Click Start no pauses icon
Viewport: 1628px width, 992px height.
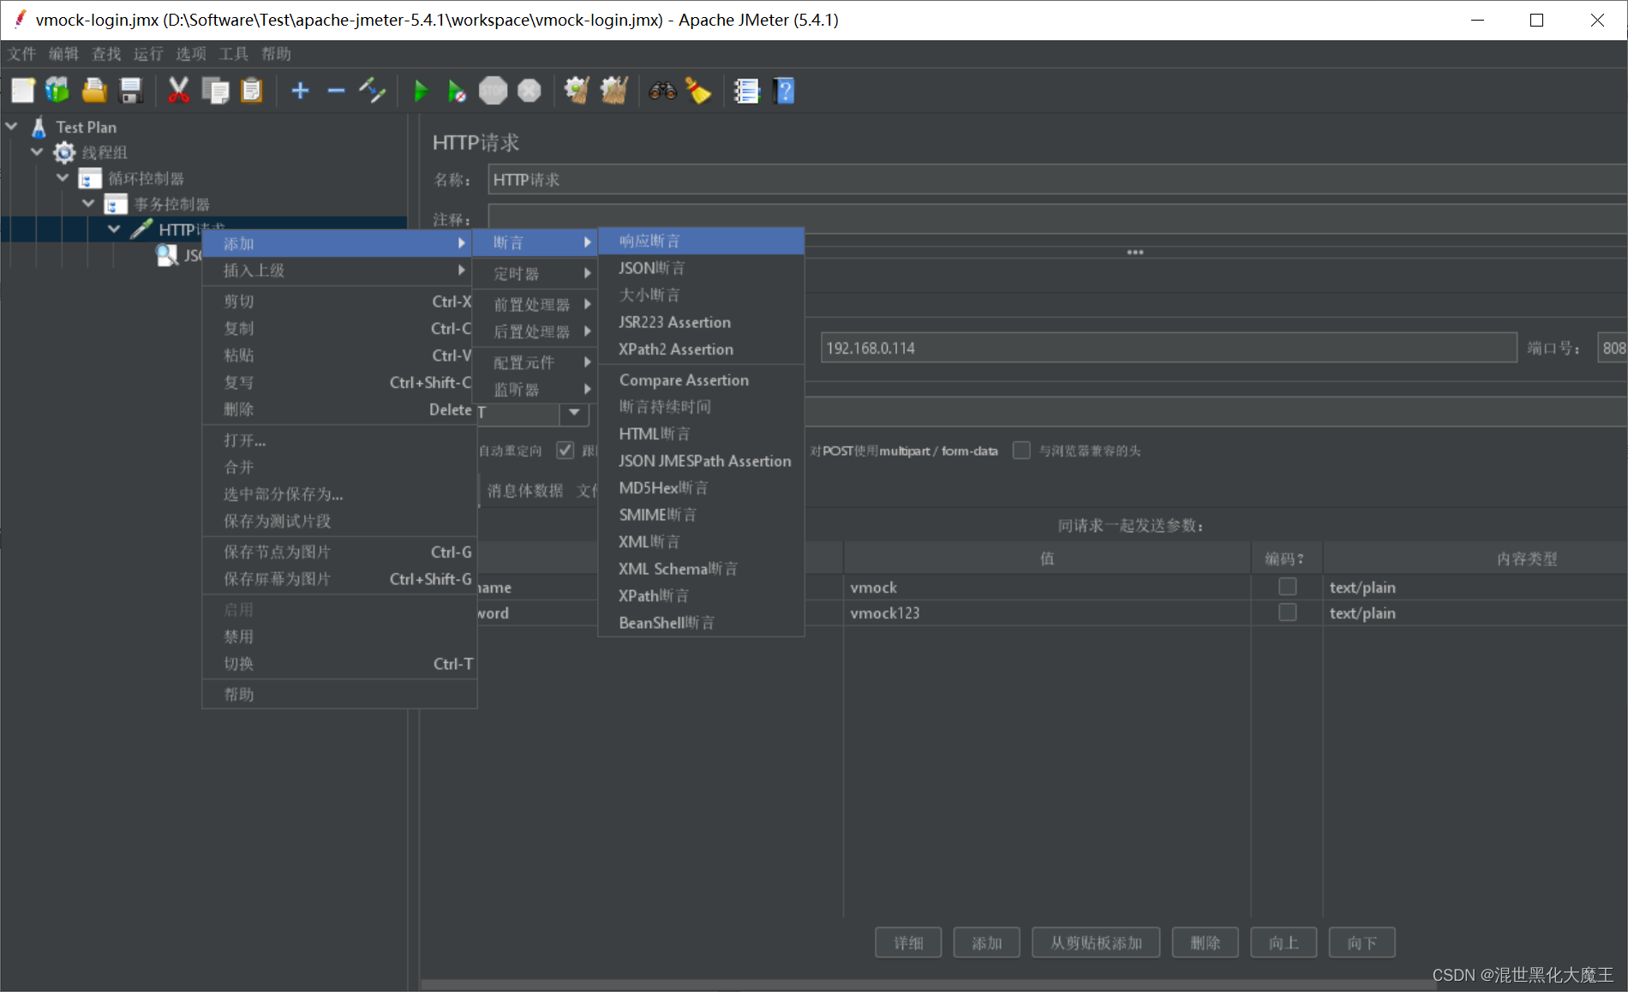pos(457,91)
